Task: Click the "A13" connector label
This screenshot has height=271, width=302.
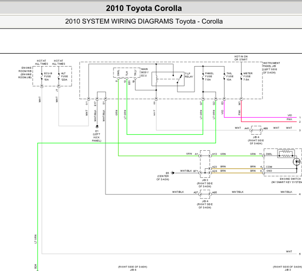Action: (214, 154)
